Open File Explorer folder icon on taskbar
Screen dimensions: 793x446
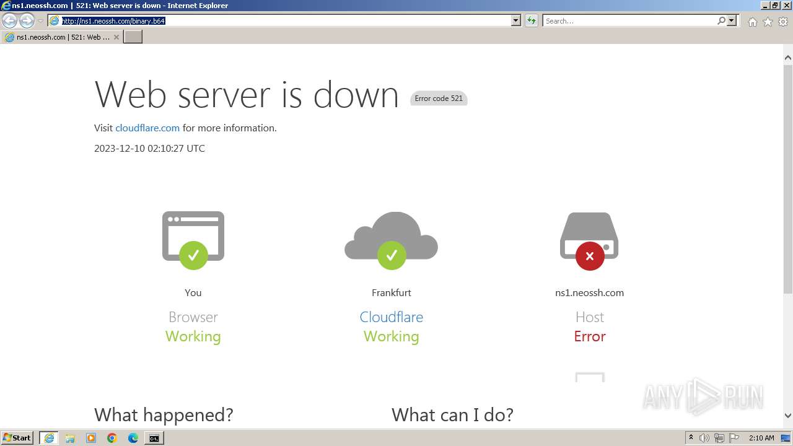click(x=70, y=438)
